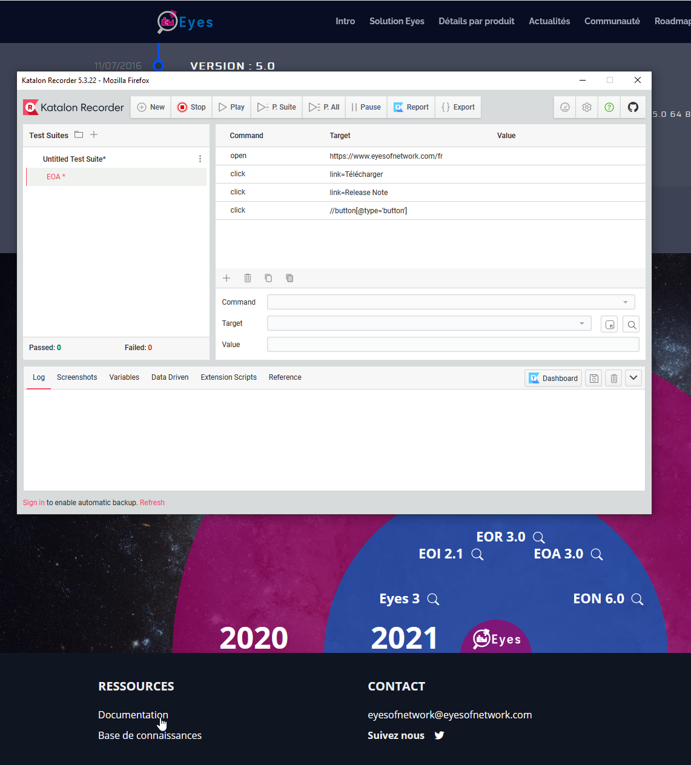691x765 pixels.
Task: Select the EOA test case
Action: [x=116, y=177]
